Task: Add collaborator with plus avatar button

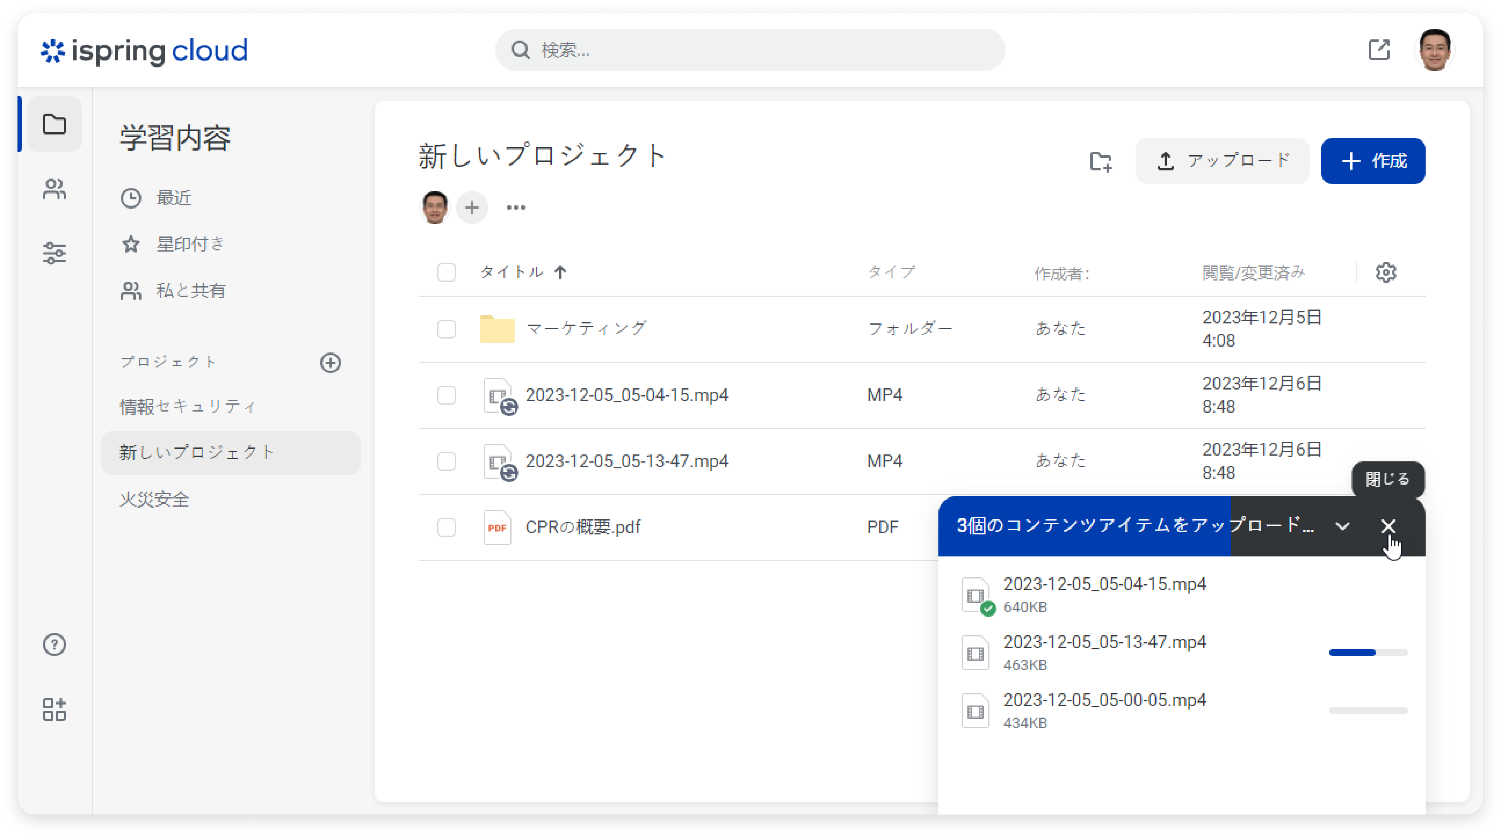Action: [472, 207]
